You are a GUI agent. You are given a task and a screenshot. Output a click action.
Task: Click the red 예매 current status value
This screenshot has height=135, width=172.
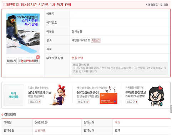coord(117,122)
